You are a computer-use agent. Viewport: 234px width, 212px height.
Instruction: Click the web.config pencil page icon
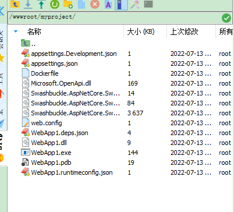26,123
